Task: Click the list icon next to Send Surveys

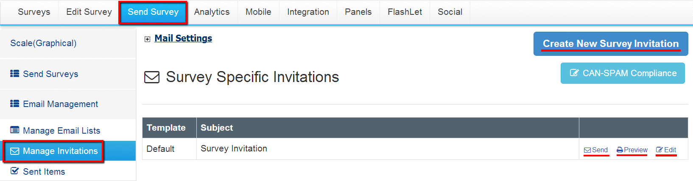Action: pyautogui.click(x=15, y=74)
